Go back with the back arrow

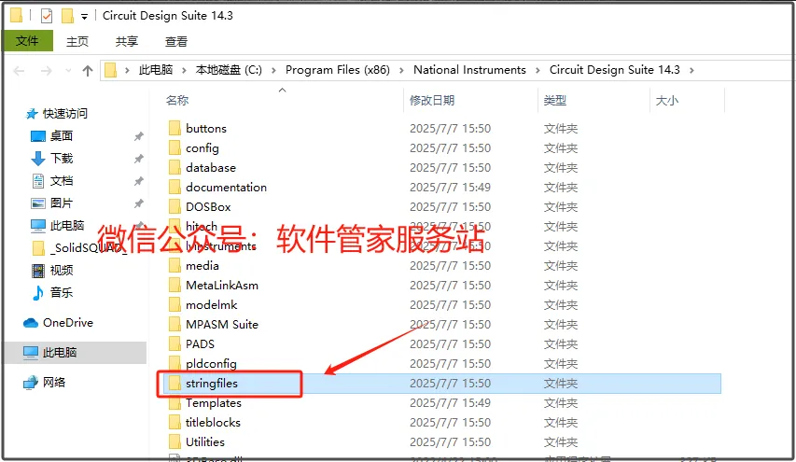pyautogui.click(x=19, y=71)
